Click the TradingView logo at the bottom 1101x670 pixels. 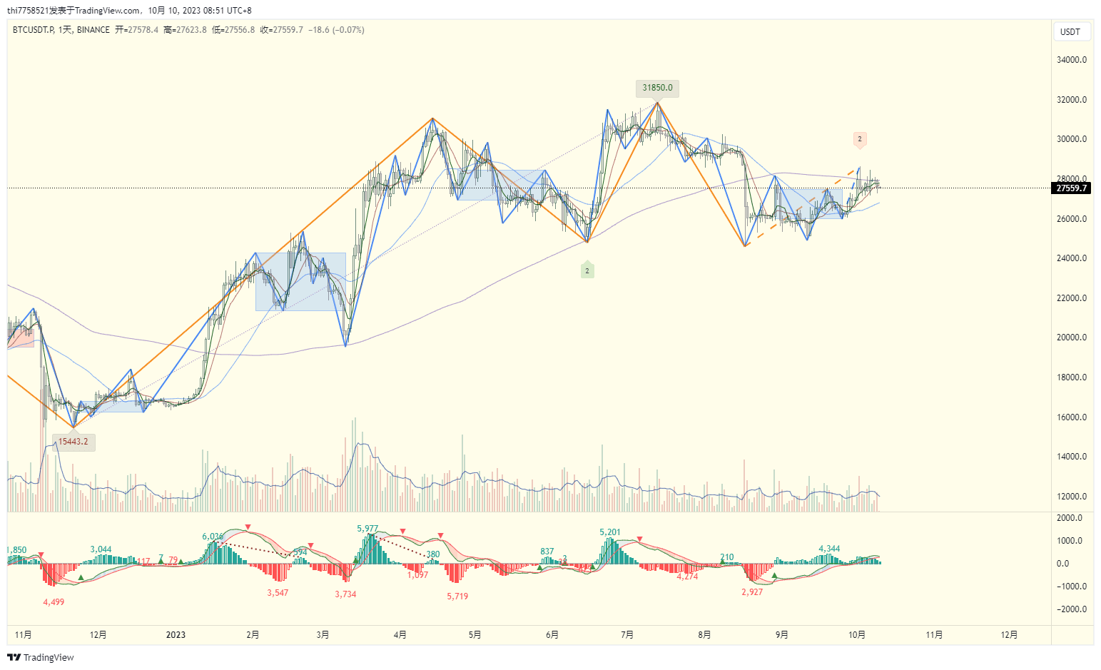pyautogui.click(x=41, y=657)
